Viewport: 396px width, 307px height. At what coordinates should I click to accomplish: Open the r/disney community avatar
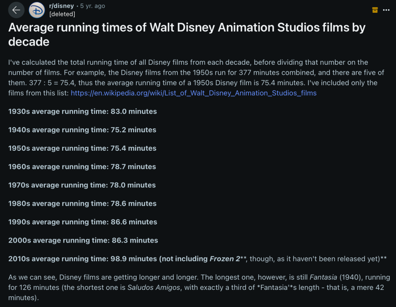pyautogui.click(x=37, y=10)
